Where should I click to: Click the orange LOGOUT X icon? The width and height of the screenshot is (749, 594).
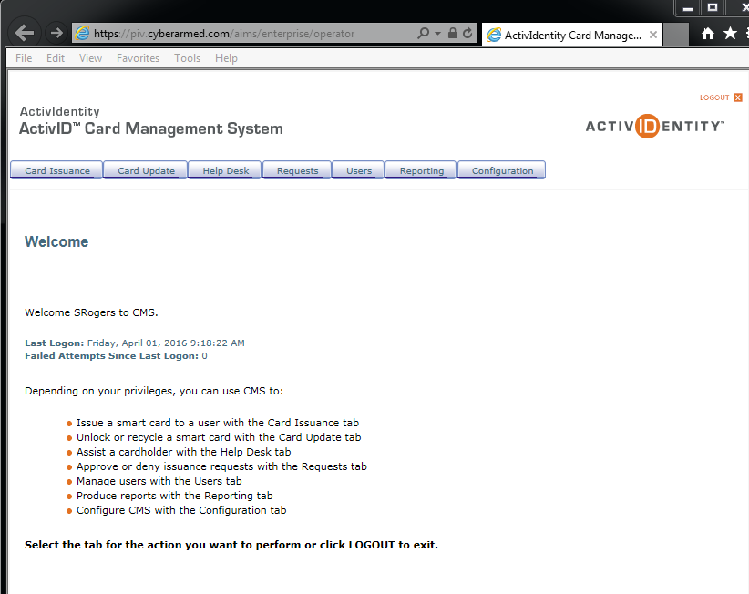(737, 97)
